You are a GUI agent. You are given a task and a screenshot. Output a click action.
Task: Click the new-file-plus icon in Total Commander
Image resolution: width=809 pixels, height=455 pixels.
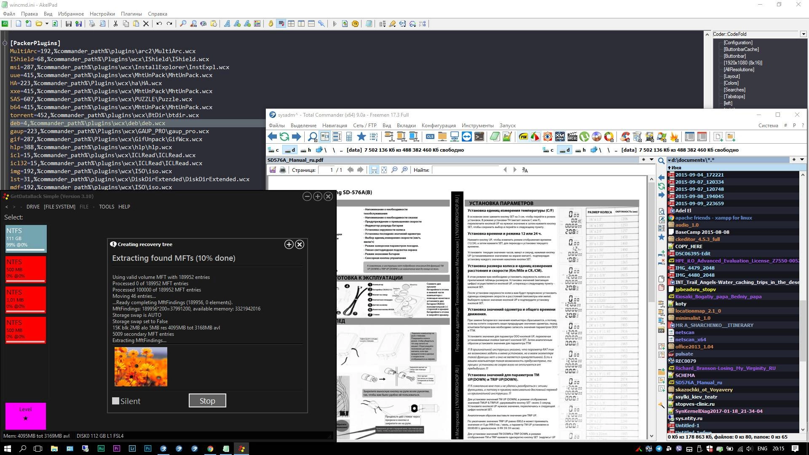coord(718,136)
